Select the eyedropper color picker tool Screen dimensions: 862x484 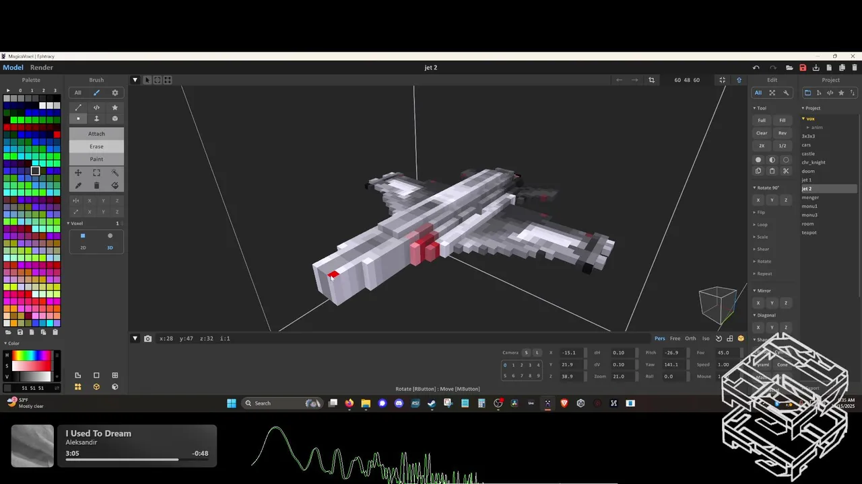78,186
